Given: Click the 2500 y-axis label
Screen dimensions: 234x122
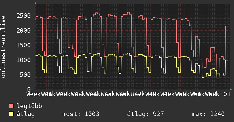Looking at the screenshot, I should pos(24,16).
